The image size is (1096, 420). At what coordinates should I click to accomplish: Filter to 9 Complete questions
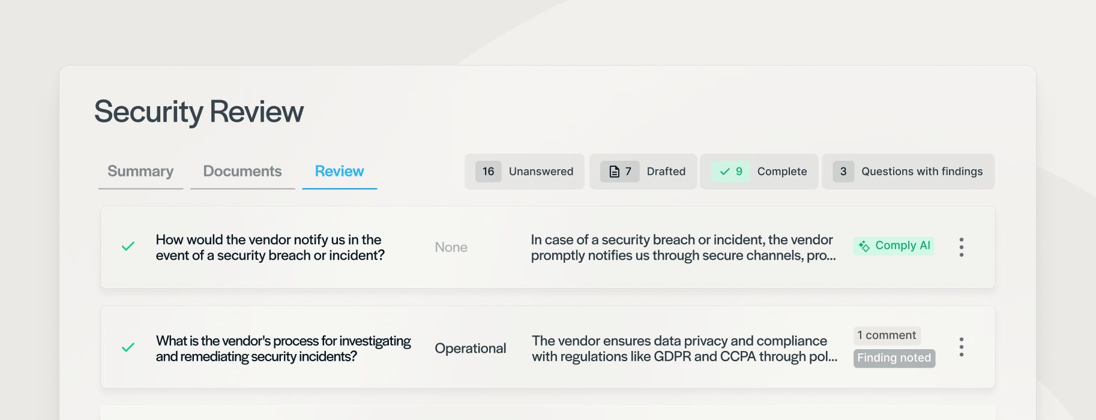pyautogui.click(x=759, y=172)
